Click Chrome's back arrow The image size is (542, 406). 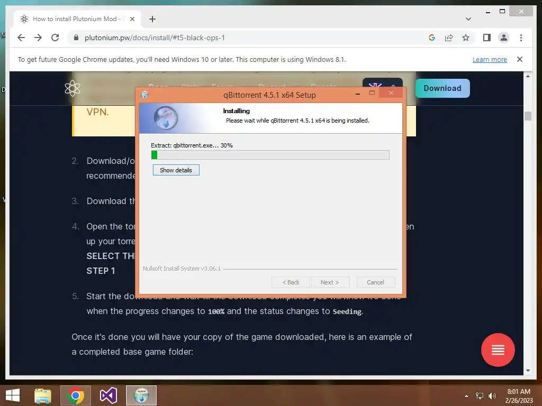tap(21, 38)
